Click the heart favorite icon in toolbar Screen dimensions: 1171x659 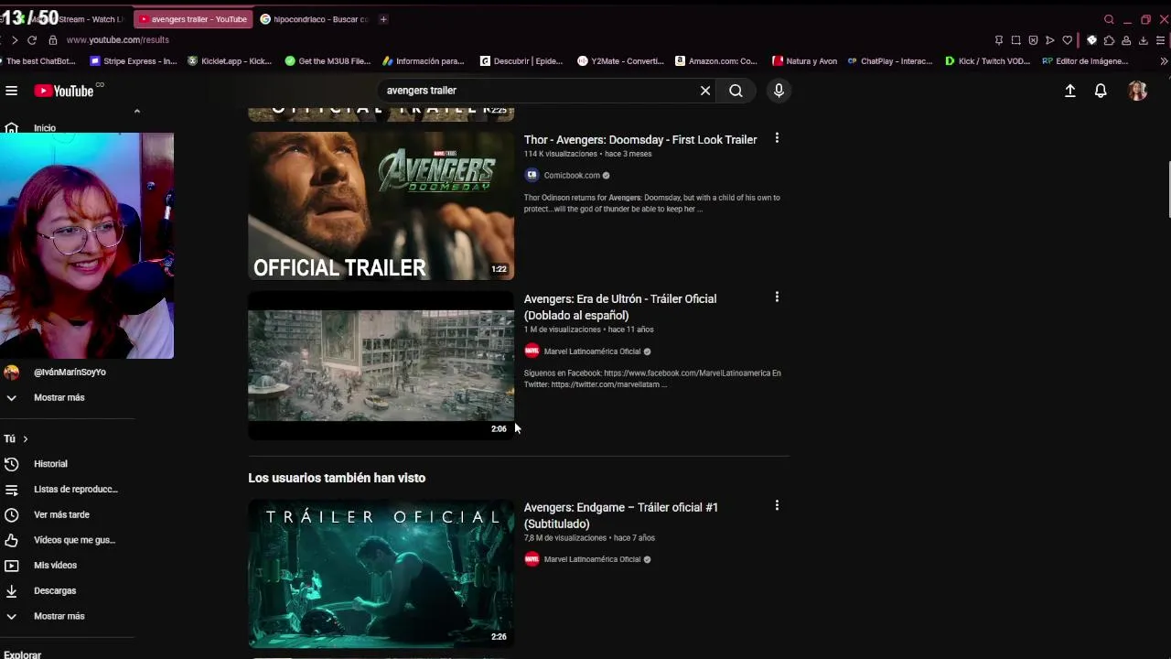click(x=1067, y=40)
